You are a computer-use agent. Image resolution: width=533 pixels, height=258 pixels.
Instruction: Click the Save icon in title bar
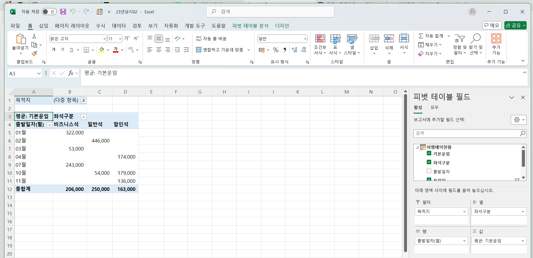pos(63,12)
